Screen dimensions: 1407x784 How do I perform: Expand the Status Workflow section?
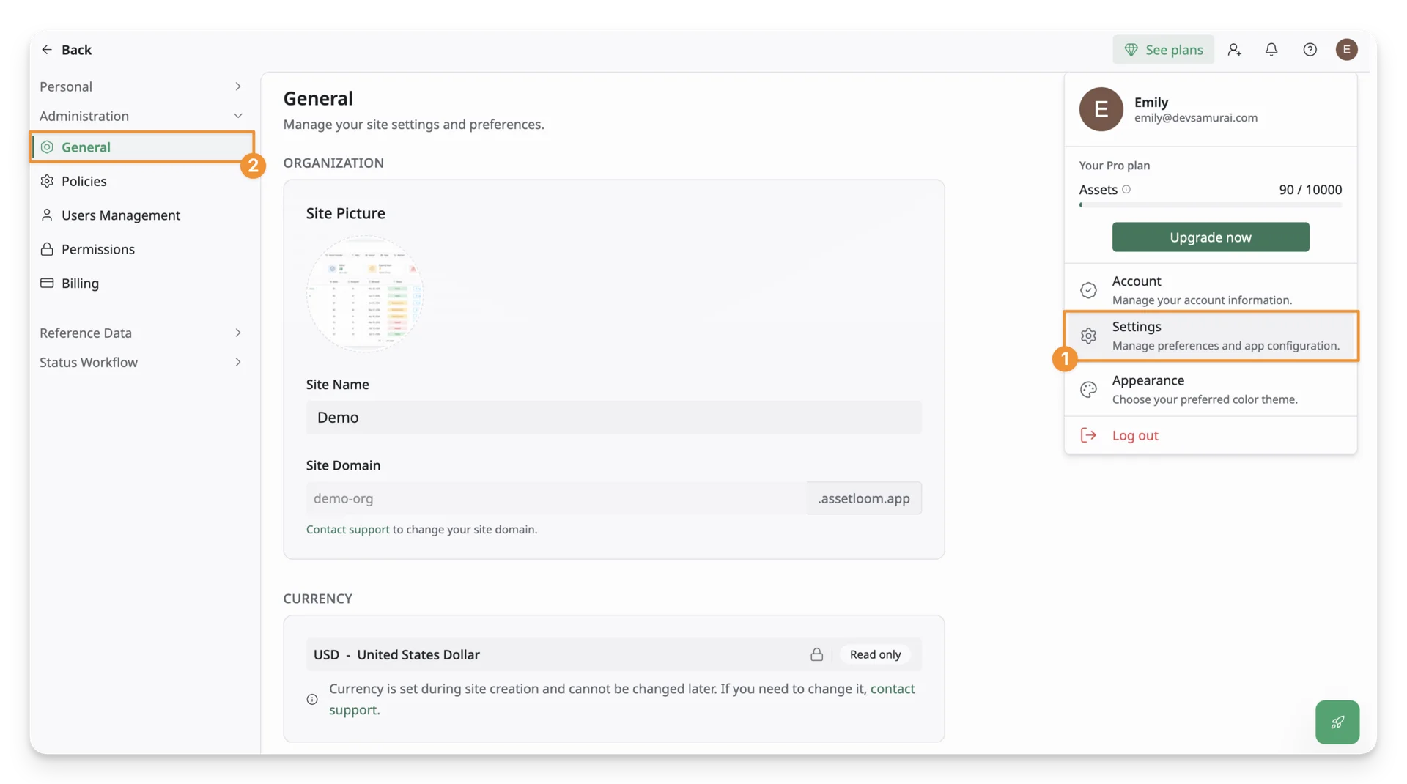[x=141, y=362]
